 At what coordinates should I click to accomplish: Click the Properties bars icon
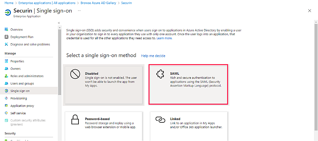tap(6, 61)
